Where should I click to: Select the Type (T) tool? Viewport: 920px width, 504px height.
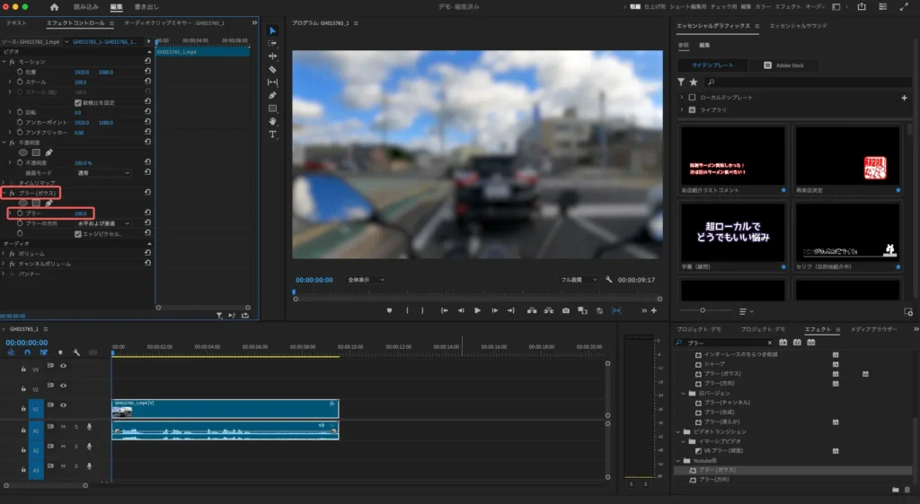pyautogui.click(x=272, y=135)
